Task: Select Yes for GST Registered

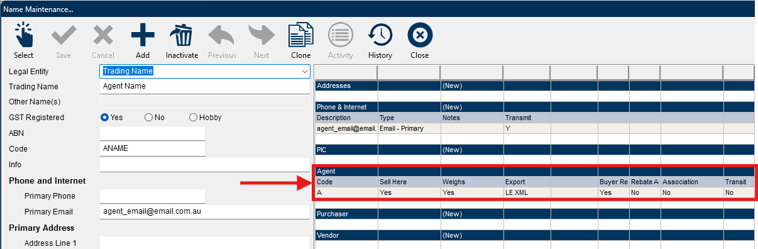Action: 105,118
